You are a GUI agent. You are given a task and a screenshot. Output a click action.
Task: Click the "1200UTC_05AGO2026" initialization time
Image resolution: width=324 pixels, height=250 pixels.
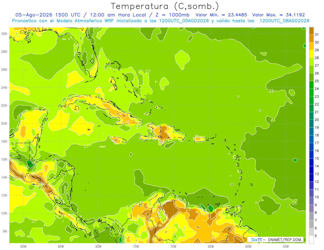184,21
